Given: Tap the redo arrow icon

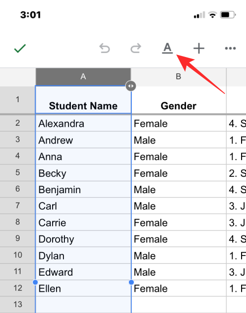Looking at the screenshot, I should (x=136, y=49).
